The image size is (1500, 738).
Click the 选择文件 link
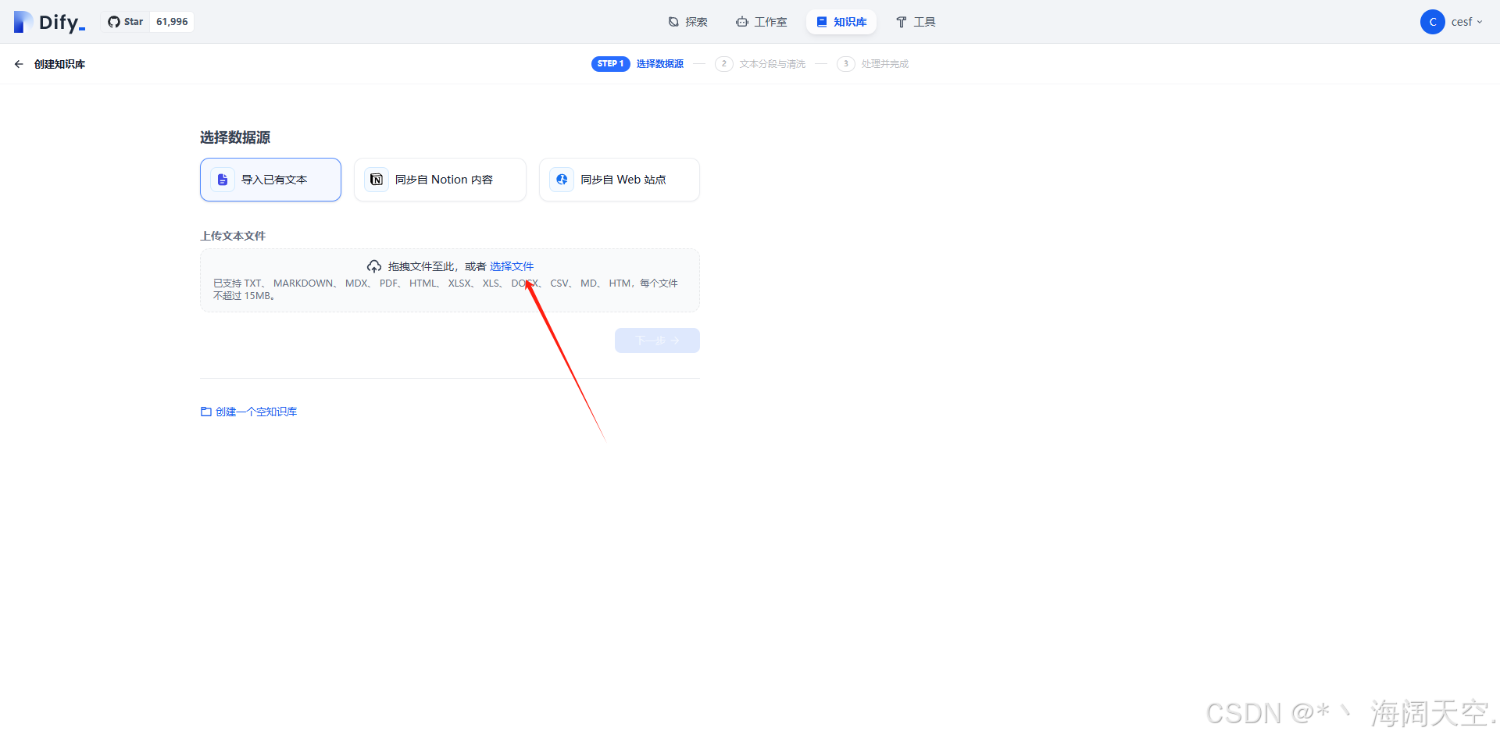coord(512,266)
